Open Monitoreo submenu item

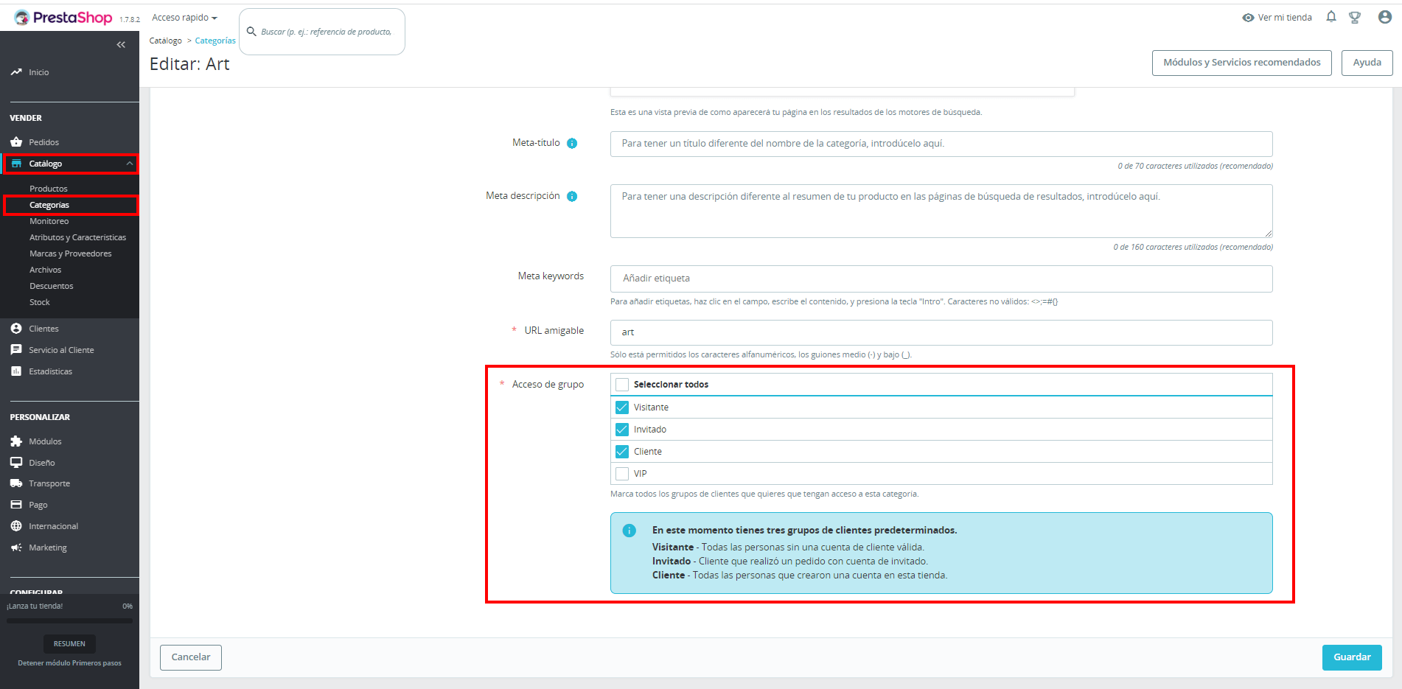pyautogui.click(x=49, y=221)
